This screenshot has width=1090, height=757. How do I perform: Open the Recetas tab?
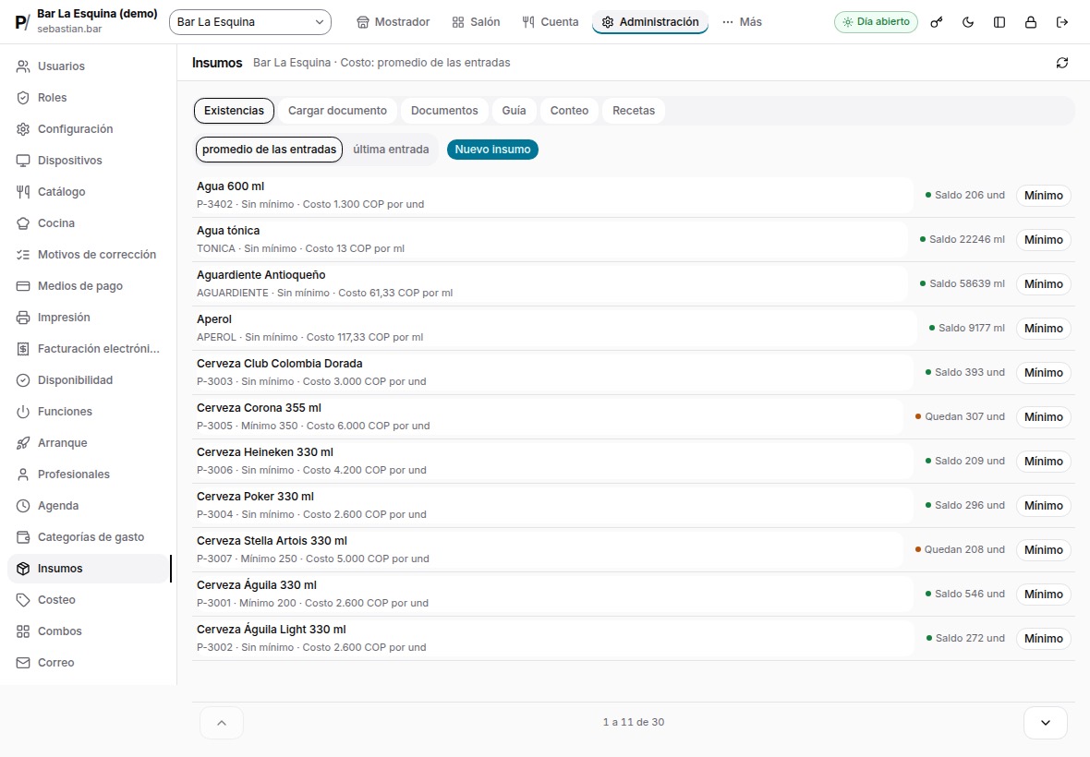point(634,111)
